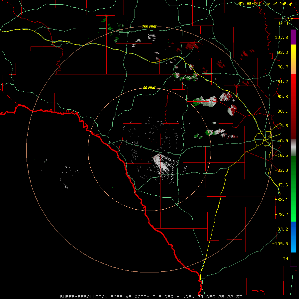Click the -32.0 velocity scale value

281,170
